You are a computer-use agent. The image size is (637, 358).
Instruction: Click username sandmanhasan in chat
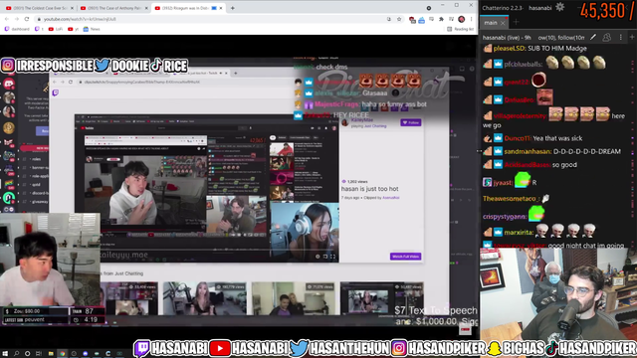point(528,151)
